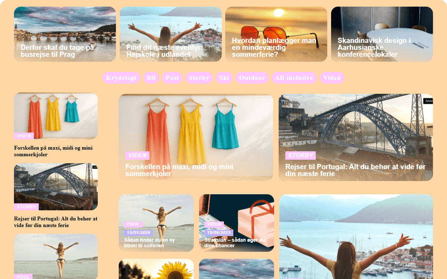Click sidebar thumbnail of three summer dresses

click(x=56, y=116)
